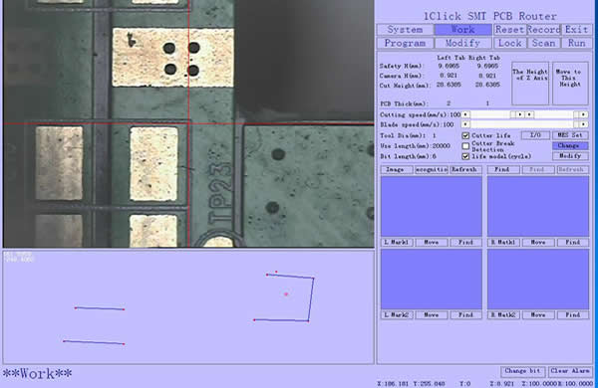This screenshot has height=388, width=598.
Task: Select the R.Mark2 preview pane
Action: 538,280
